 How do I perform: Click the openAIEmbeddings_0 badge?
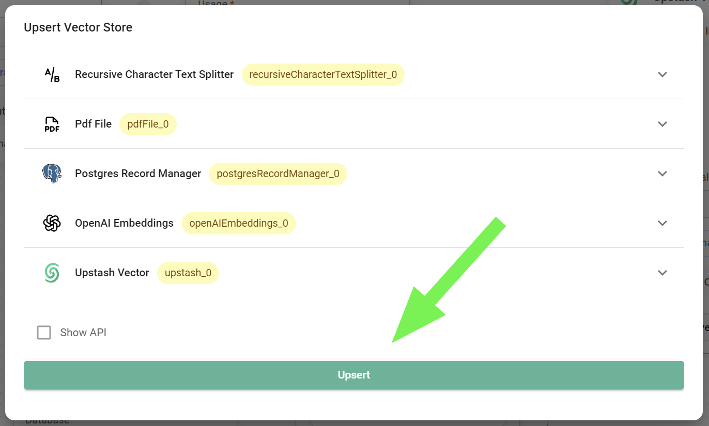(x=239, y=224)
